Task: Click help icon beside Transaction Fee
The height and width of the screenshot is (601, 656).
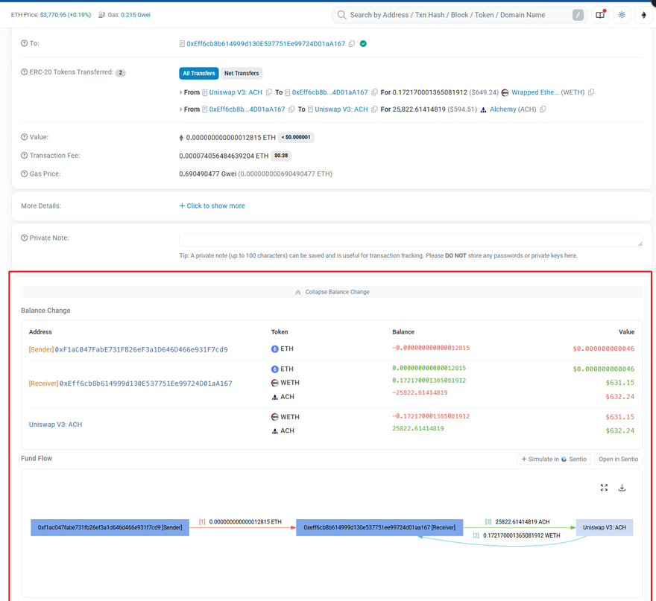Action: (25, 156)
